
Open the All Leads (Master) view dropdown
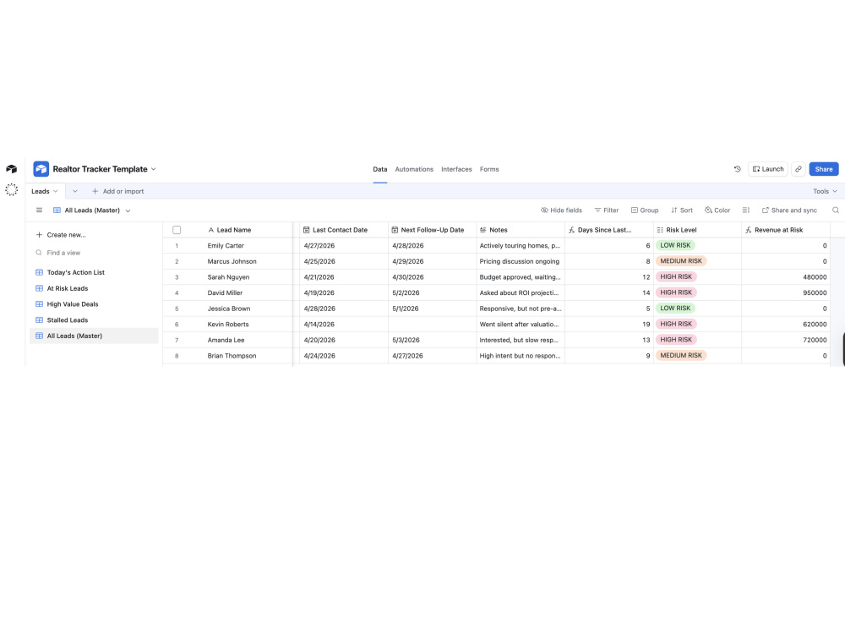(92, 210)
